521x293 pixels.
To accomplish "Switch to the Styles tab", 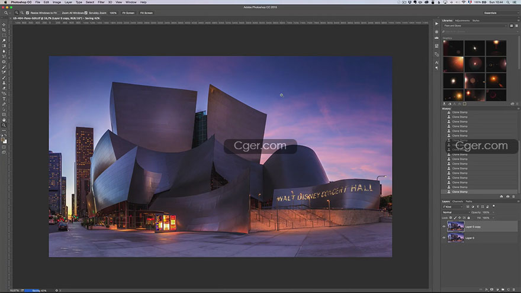I will [x=476, y=21].
